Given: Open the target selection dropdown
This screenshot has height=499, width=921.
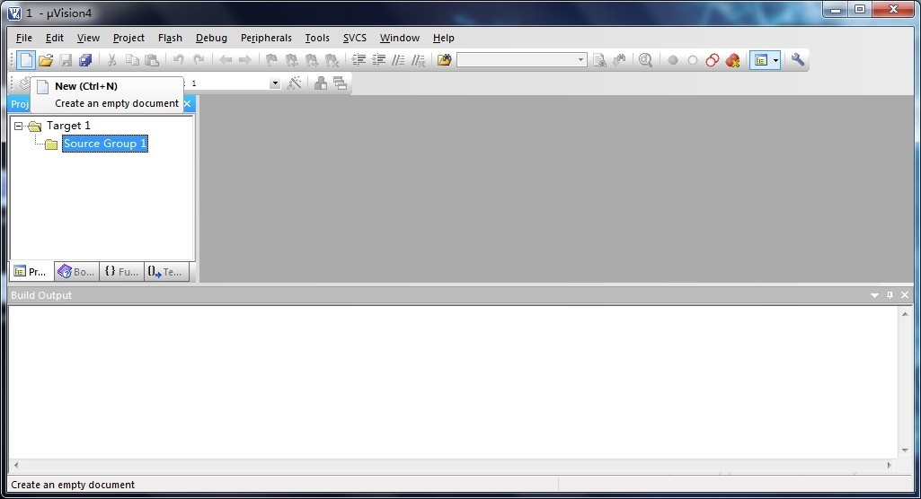Looking at the screenshot, I should pyautogui.click(x=275, y=83).
